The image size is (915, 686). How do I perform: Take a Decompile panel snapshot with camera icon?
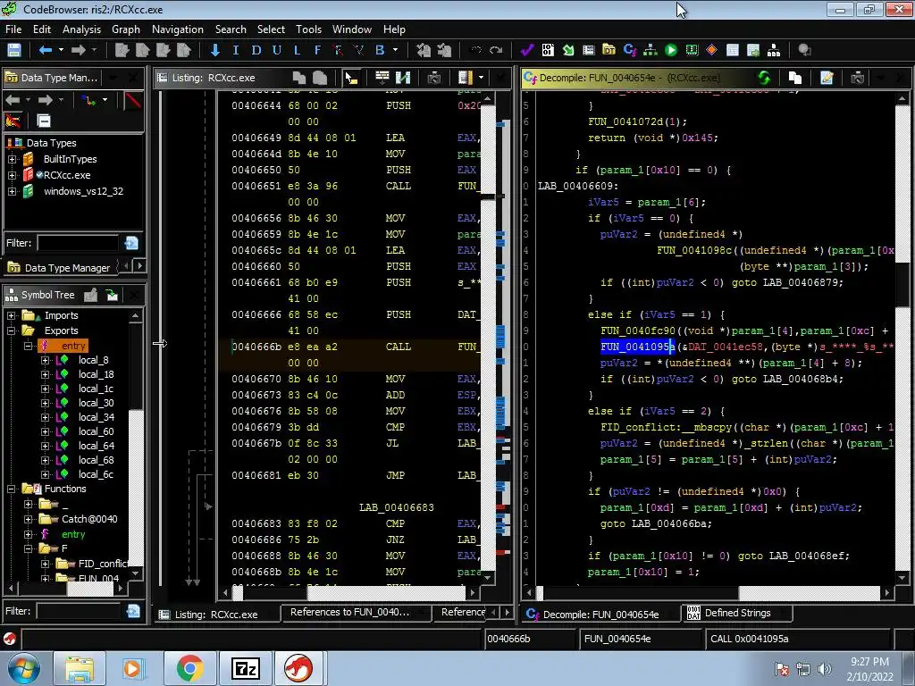pyautogui.click(x=857, y=78)
